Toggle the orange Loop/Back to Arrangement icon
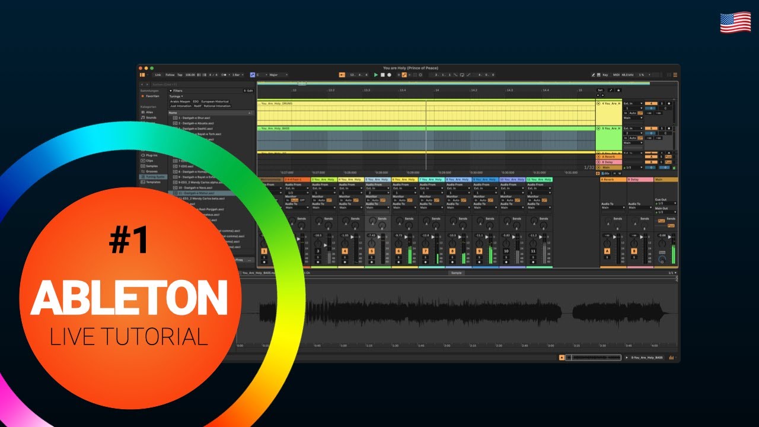The width and height of the screenshot is (759, 427). 342,75
